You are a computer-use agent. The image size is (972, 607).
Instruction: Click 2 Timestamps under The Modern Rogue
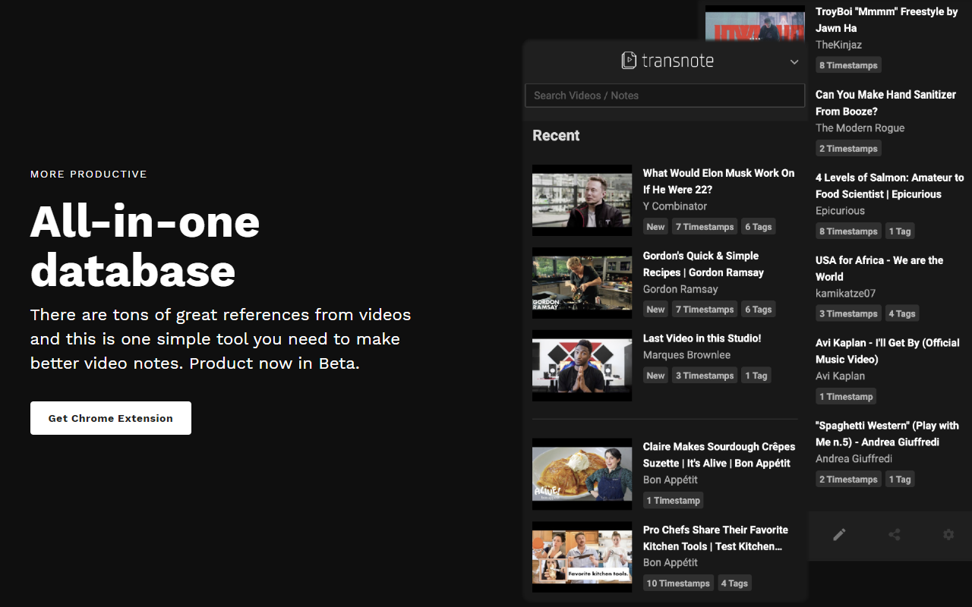tap(848, 149)
